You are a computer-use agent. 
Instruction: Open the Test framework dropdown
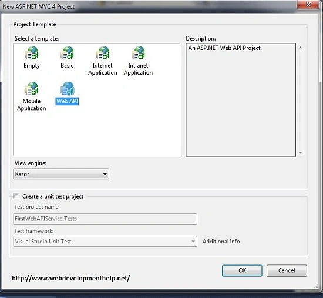coord(105,242)
